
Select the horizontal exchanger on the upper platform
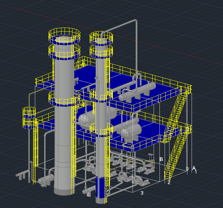tap(137, 91)
